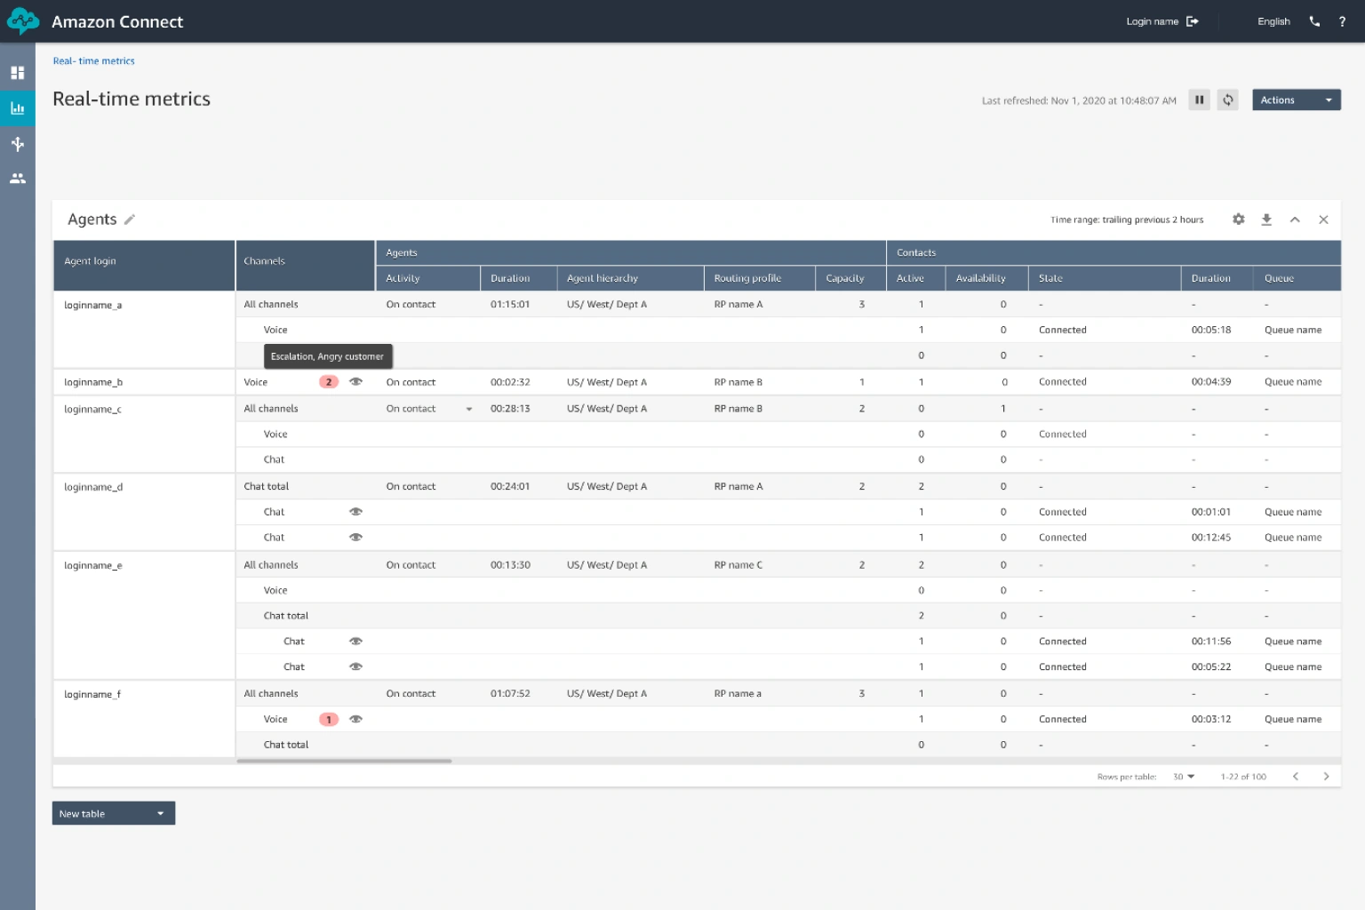Click the Real-time metrics breadcrumb link
Image resolution: width=1365 pixels, height=910 pixels.
(x=93, y=61)
